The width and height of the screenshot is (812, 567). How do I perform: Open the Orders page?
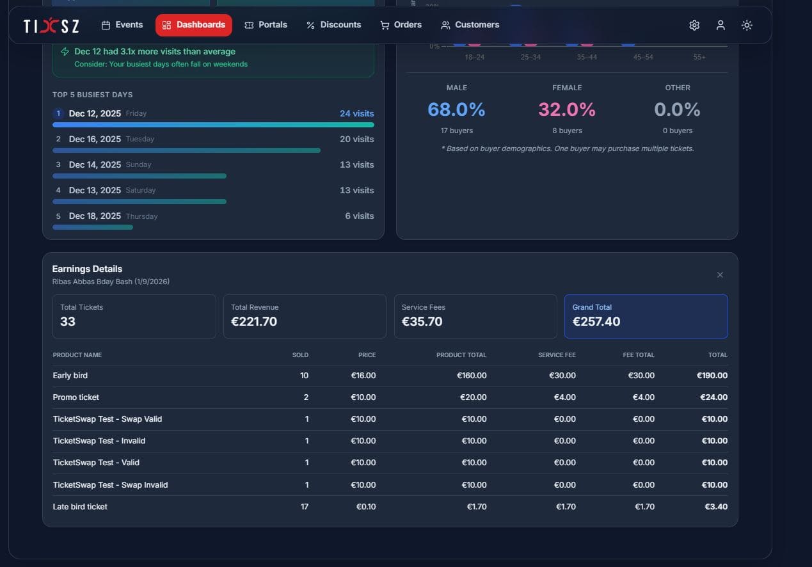click(401, 25)
